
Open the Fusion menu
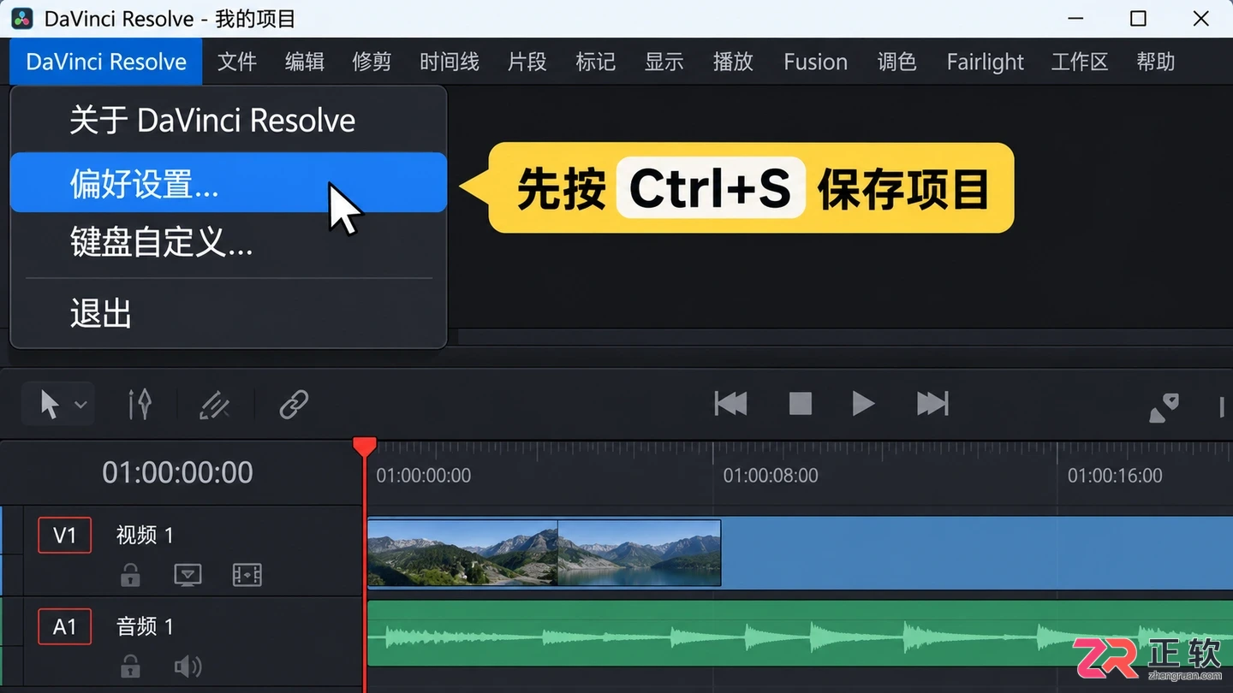click(815, 62)
